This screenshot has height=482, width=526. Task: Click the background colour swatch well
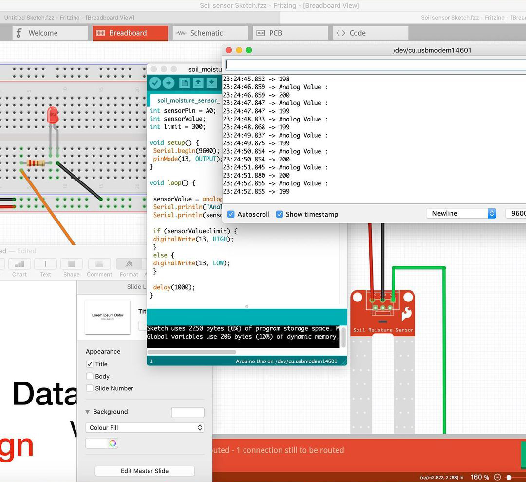click(96, 443)
